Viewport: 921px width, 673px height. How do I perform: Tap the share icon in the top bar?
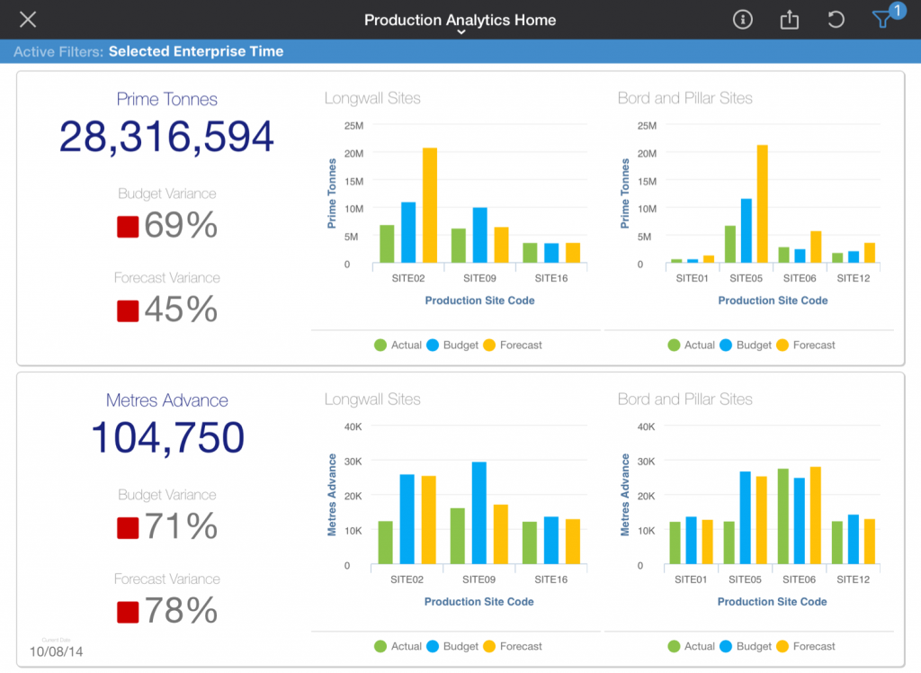[789, 19]
